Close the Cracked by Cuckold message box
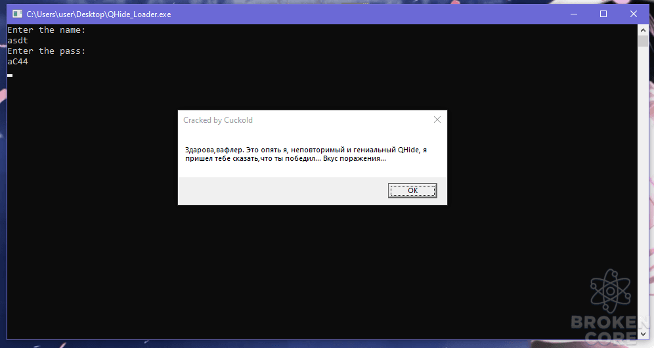Viewport: 654px width, 348px height. click(437, 120)
